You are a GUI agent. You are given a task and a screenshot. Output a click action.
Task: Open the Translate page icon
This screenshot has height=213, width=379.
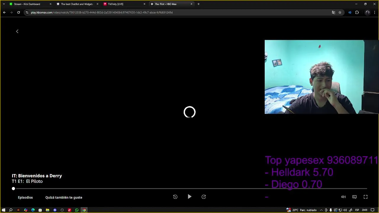pos(333,12)
